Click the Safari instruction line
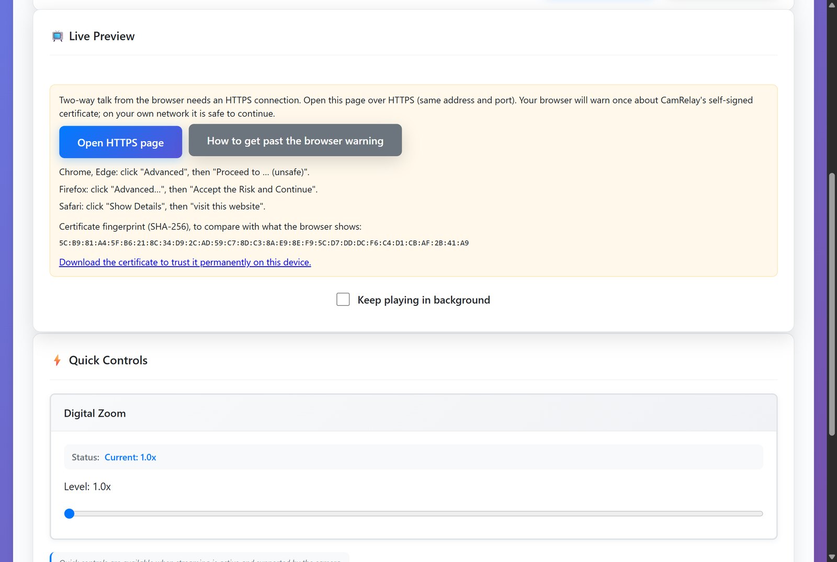 [162, 207]
